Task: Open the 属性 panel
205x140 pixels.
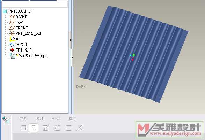Action: point(72,119)
